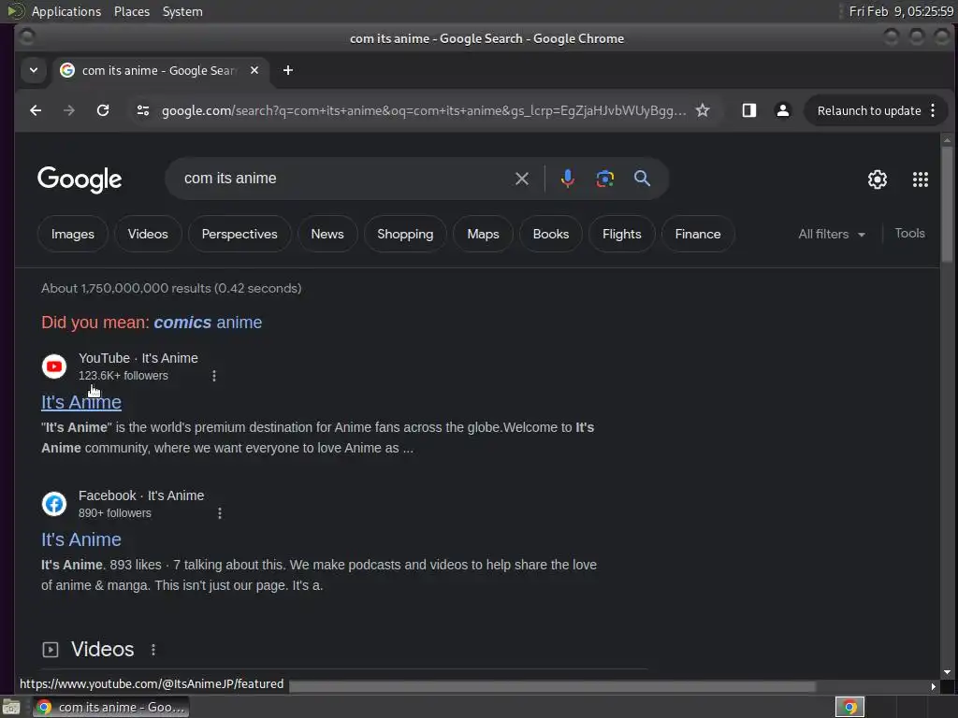Click the YouTube · It's Anime source text
The image size is (958, 718).
138,358
